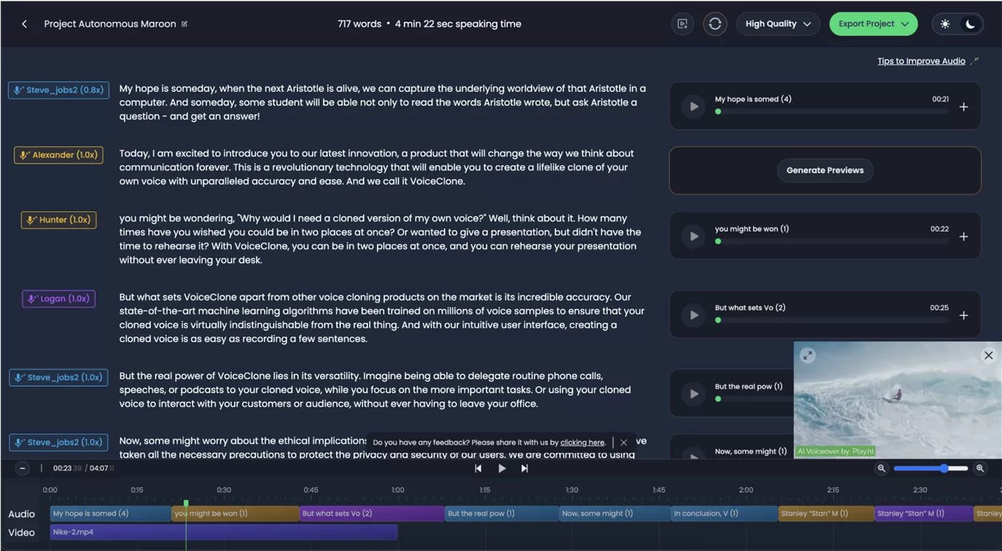This screenshot has height=551, width=1002.
Task: Adjust the timeline zoom slider
Action: (944, 468)
